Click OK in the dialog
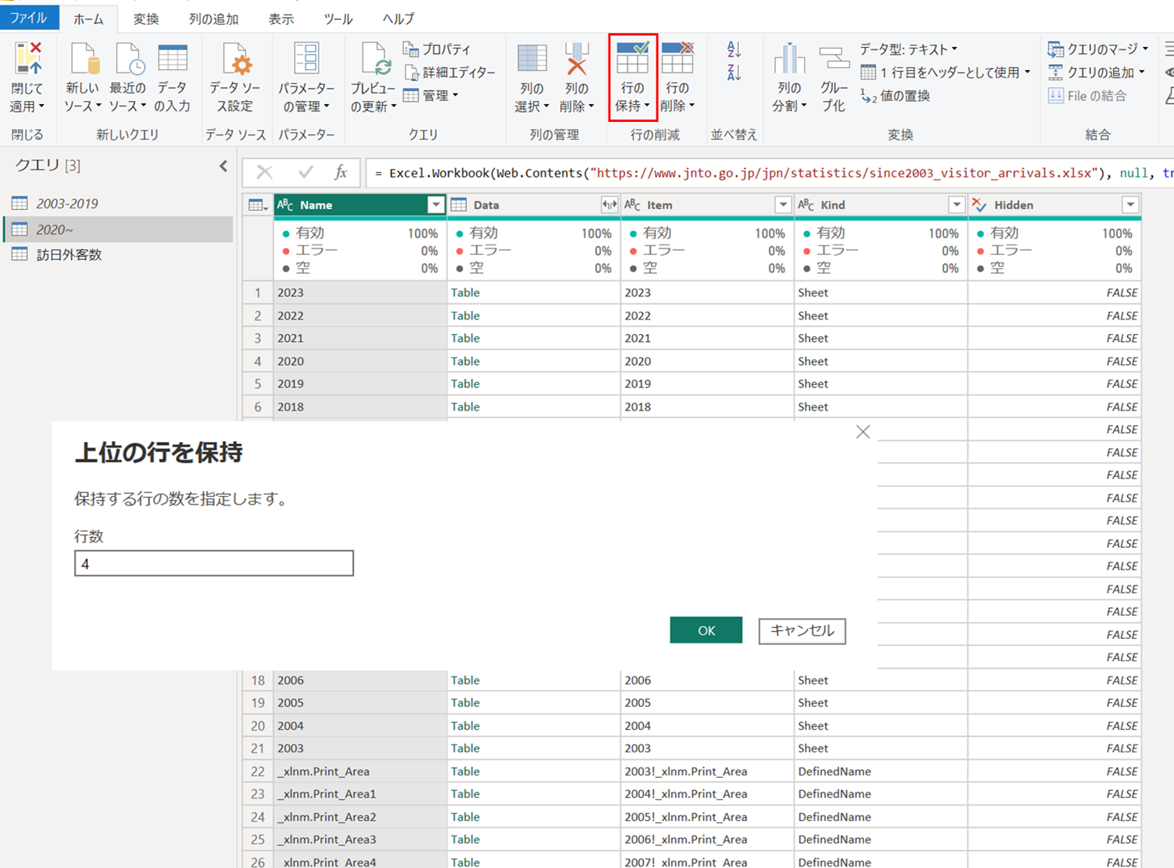The height and width of the screenshot is (868, 1174). click(707, 630)
